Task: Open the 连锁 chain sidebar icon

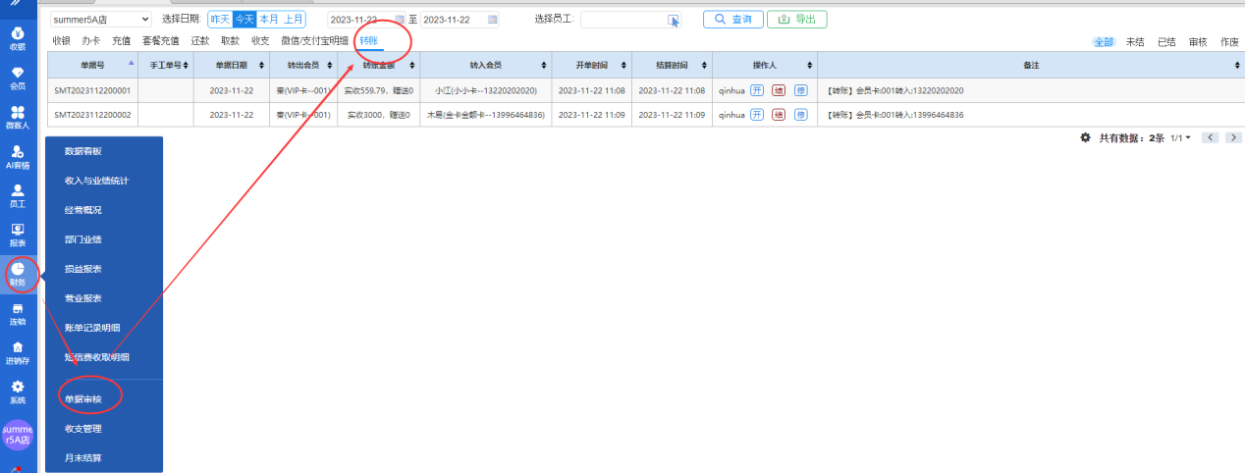Action: tap(18, 314)
